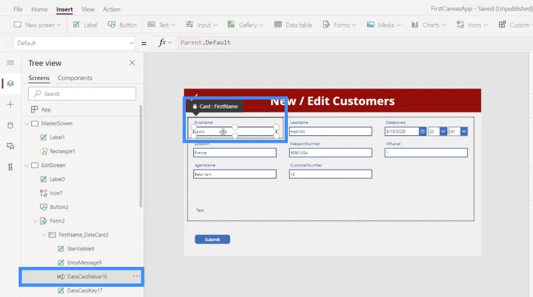Image resolution: width=533 pixels, height=297 pixels.
Task: Click the VIPLevel field
Action: coord(426,153)
